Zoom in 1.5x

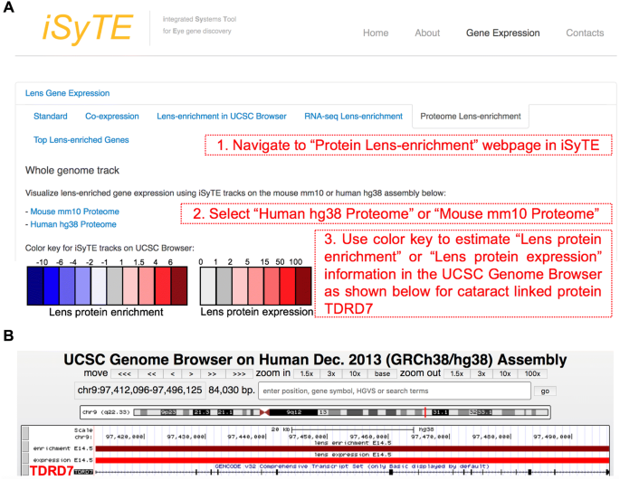click(x=307, y=373)
